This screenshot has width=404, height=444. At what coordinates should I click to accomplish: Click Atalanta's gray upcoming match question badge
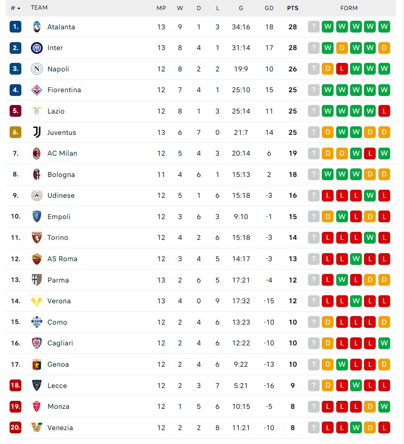(x=314, y=27)
